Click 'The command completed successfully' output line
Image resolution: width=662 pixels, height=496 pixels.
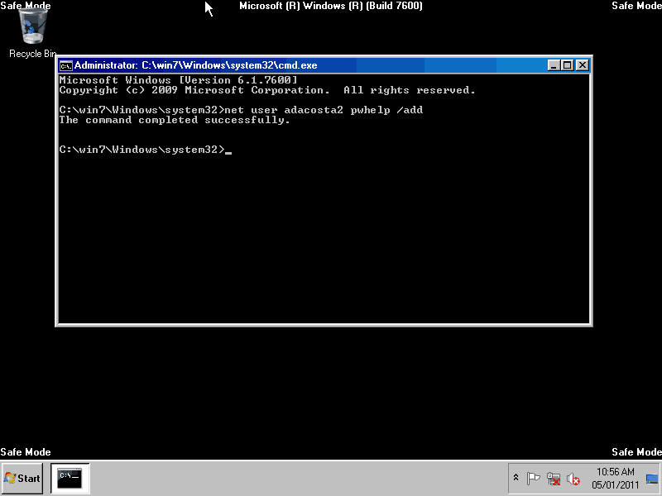click(x=175, y=120)
